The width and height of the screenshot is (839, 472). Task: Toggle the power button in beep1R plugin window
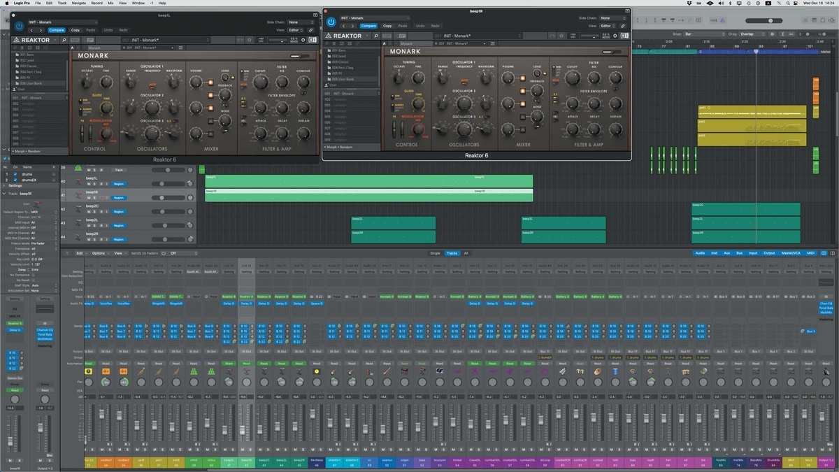[331, 22]
